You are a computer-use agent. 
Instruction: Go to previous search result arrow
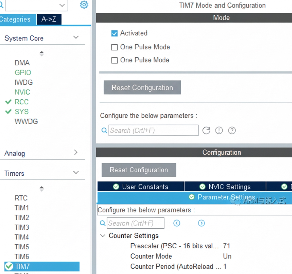pos(177,223)
